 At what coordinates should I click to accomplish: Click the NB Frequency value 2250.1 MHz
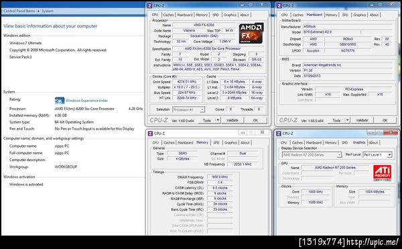[x=243, y=164]
